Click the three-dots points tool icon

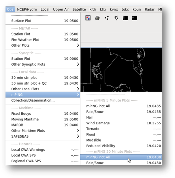107,18
